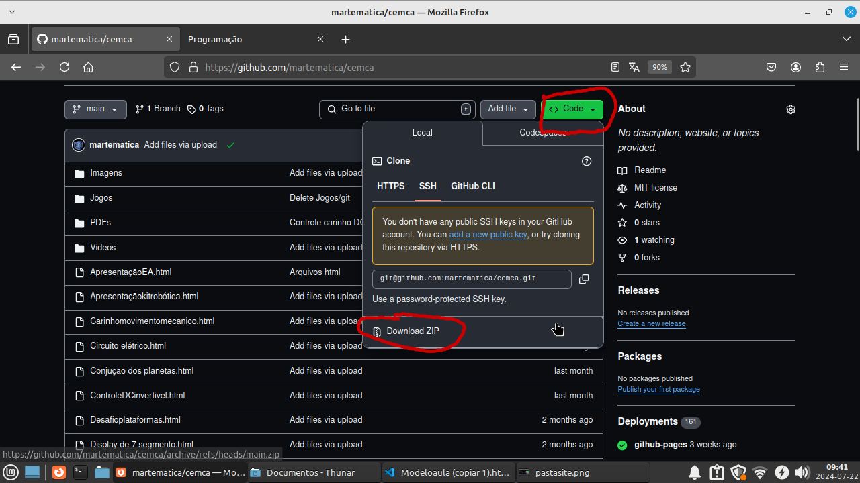Switch to the Local tab
860x483 pixels.
[422, 133]
